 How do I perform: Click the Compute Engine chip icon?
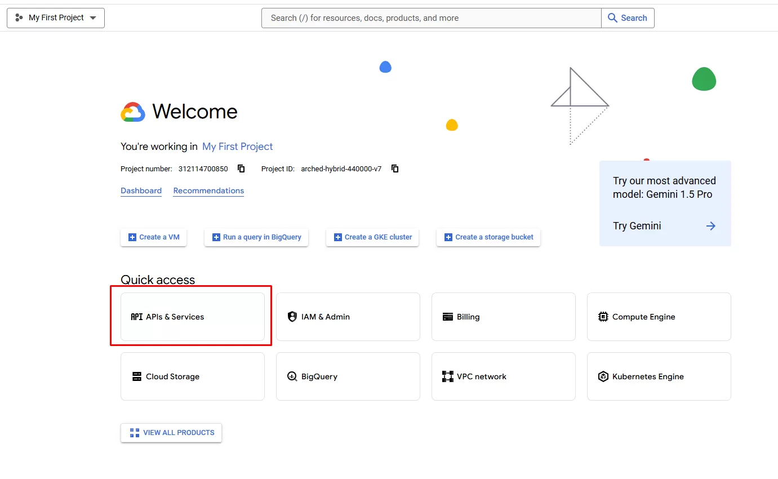pyautogui.click(x=603, y=317)
